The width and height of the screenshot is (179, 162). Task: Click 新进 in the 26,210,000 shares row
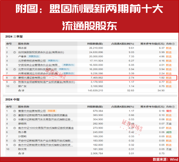click(x=169, y=48)
